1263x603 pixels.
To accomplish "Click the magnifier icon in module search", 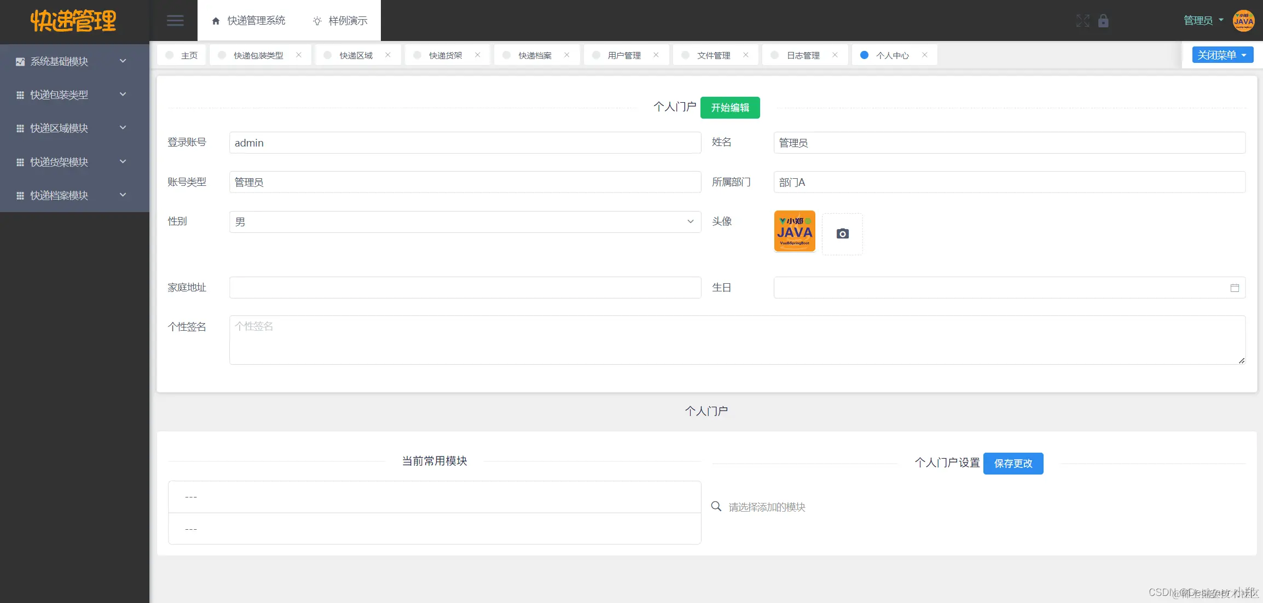I will pyautogui.click(x=716, y=506).
